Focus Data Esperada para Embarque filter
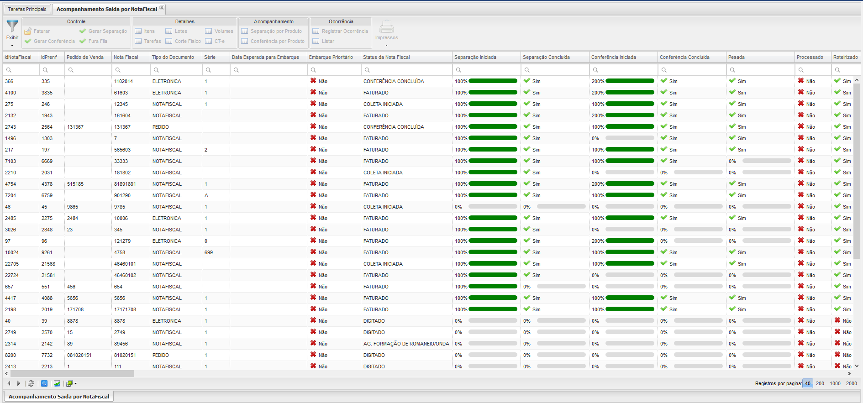The height and width of the screenshot is (403, 863). pos(268,70)
